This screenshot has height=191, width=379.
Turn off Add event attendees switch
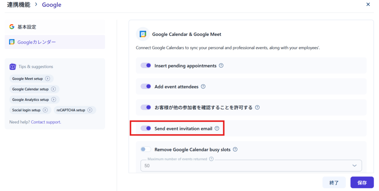pyautogui.click(x=146, y=86)
